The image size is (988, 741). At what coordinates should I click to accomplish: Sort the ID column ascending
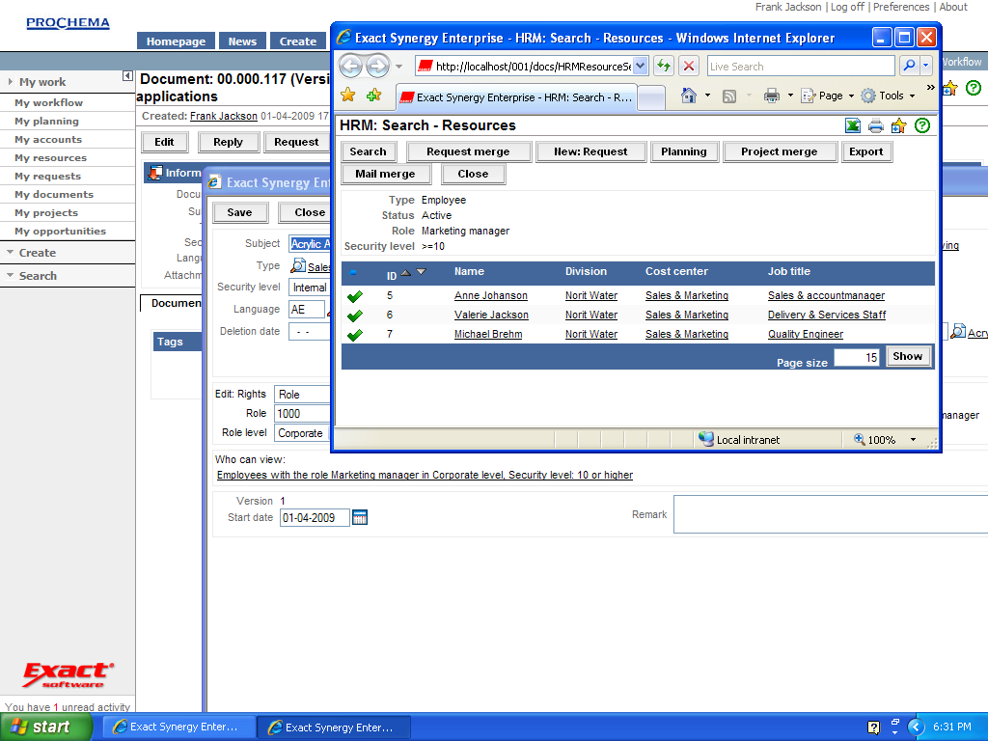pos(406,273)
